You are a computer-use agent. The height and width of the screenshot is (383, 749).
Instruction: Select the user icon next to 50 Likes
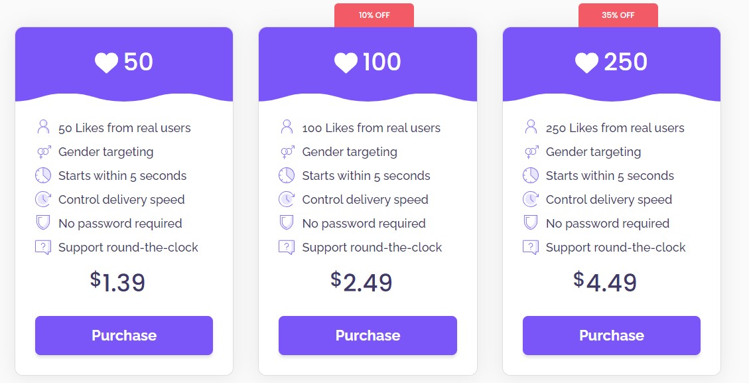click(x=42, y=126)
